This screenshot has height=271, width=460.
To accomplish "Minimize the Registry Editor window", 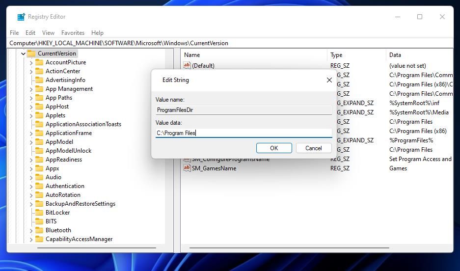I will (x=398, y=17).
